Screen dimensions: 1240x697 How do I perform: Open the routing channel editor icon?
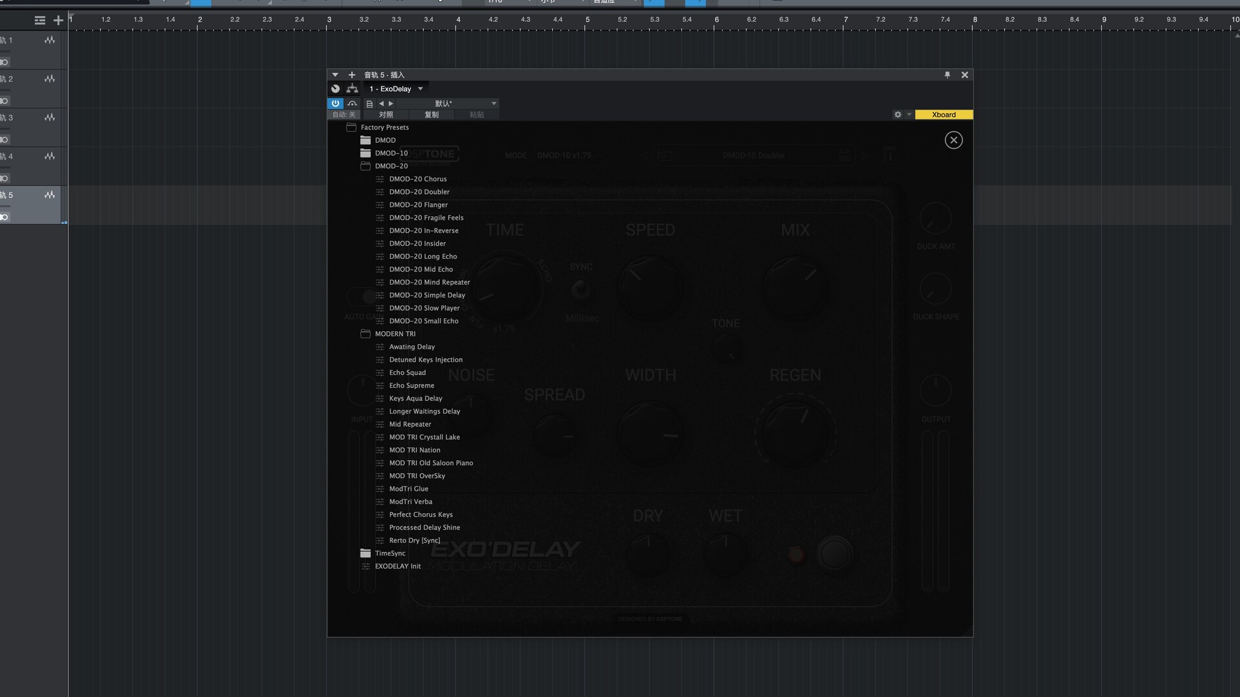click(x=352, y=88)
